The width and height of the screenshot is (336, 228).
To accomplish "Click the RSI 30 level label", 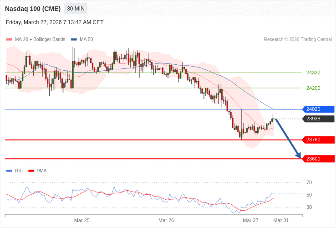I will pyautogui.click(x=309, y=207).
